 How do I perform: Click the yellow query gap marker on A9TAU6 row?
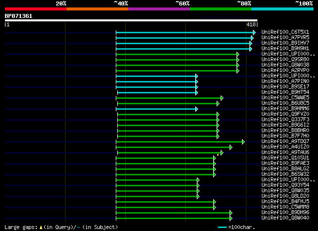(218, 154)
